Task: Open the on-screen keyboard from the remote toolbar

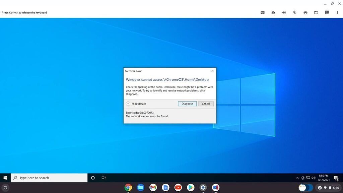Action: pos(262,12)
